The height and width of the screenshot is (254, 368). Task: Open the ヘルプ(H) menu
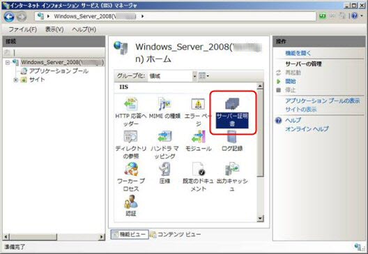[x=84, y=29]
